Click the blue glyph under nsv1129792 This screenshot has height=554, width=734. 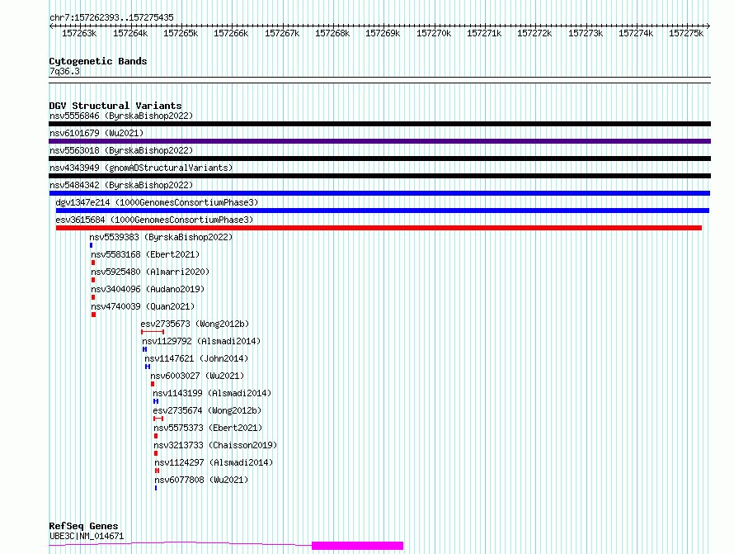(144, 349)
